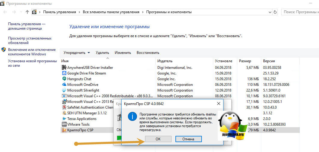
Task: Open Просмотр установленных обновлений link
Action: click(x=30, y=41)
